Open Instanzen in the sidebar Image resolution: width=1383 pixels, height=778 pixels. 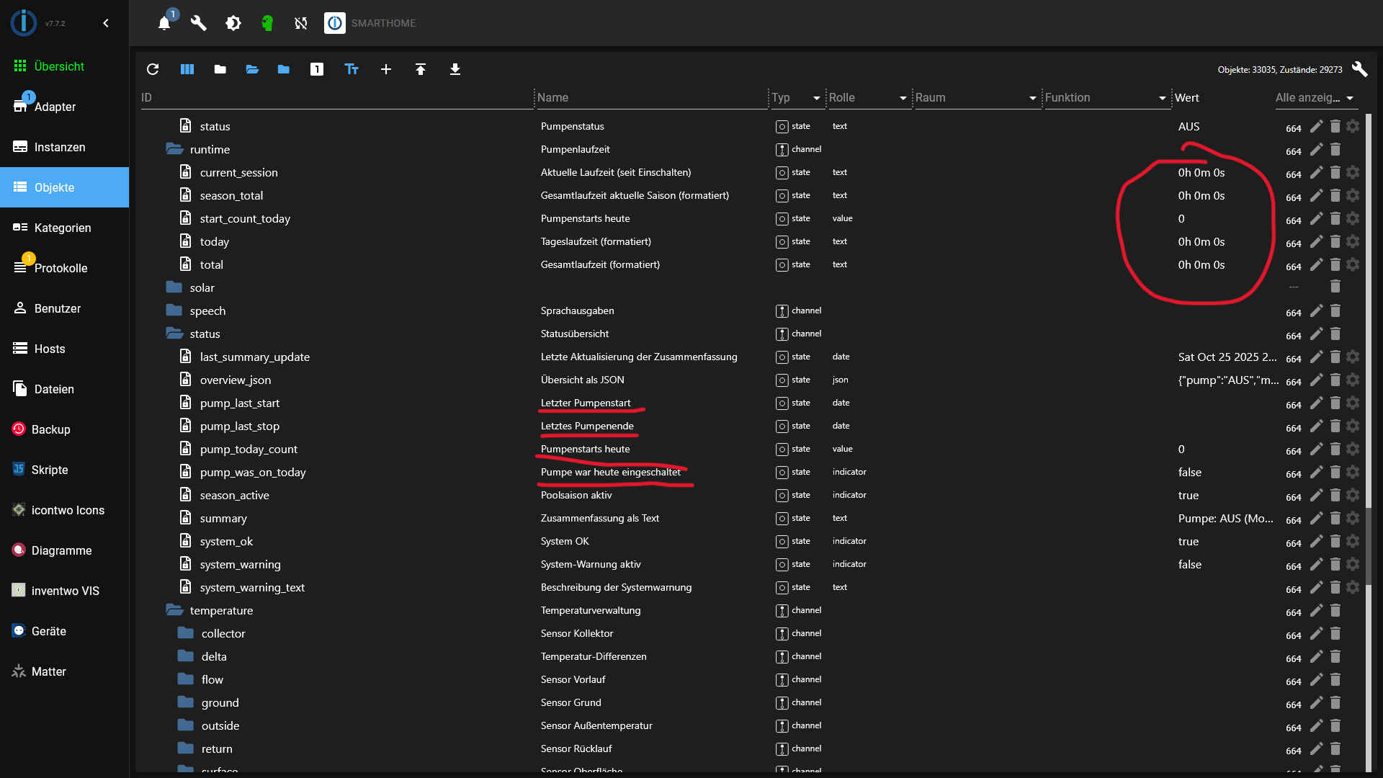pyautogui.click(x=60, y=147)
